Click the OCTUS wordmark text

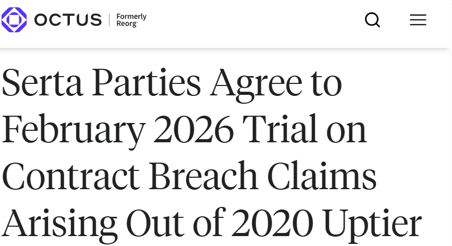click(x=68, y=20)
